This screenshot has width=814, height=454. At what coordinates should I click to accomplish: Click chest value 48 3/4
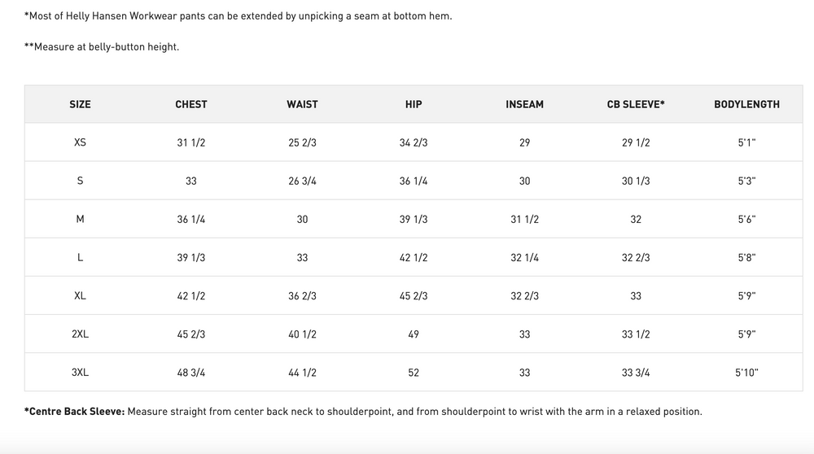click(x=191, y=373)
